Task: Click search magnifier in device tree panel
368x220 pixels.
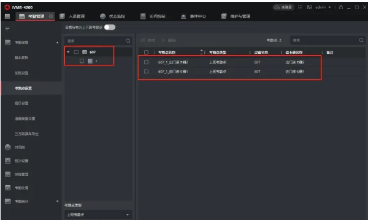Action: pyautogui.click(x=128, y=41)
